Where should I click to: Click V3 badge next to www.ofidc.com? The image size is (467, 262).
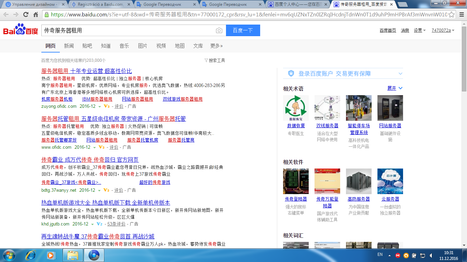tap(102, 147)
